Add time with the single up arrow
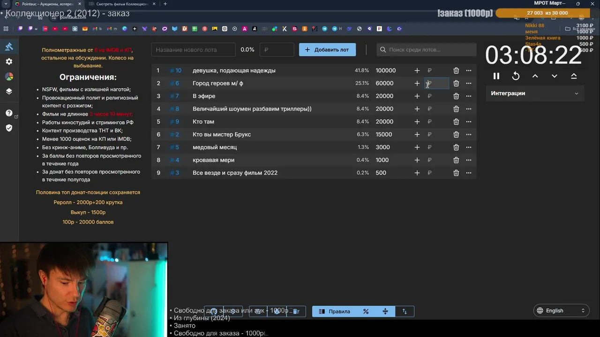The width and height of the screenshot is (600, 337). (535, 76)
